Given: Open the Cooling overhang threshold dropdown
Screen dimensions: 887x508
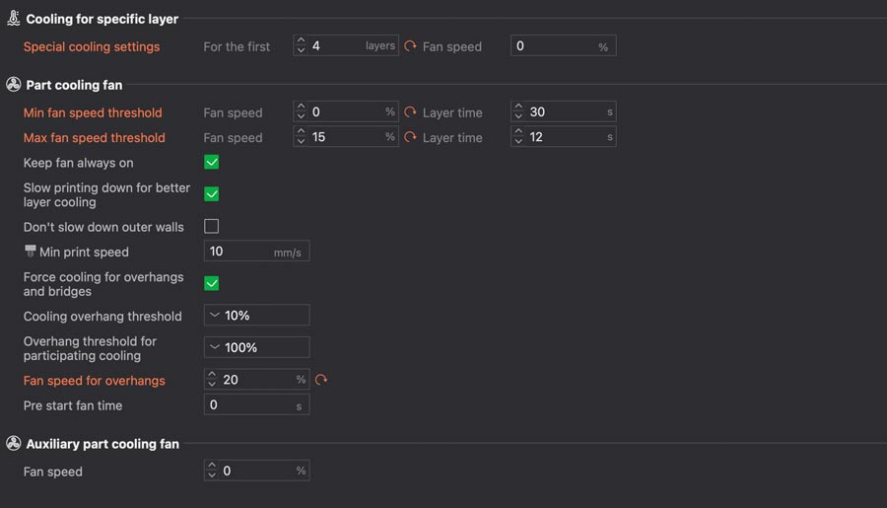Looking at the screenshot, I should pos(256,316).
